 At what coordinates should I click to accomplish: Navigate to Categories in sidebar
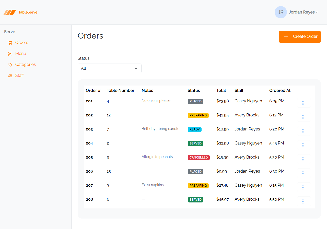26,65
